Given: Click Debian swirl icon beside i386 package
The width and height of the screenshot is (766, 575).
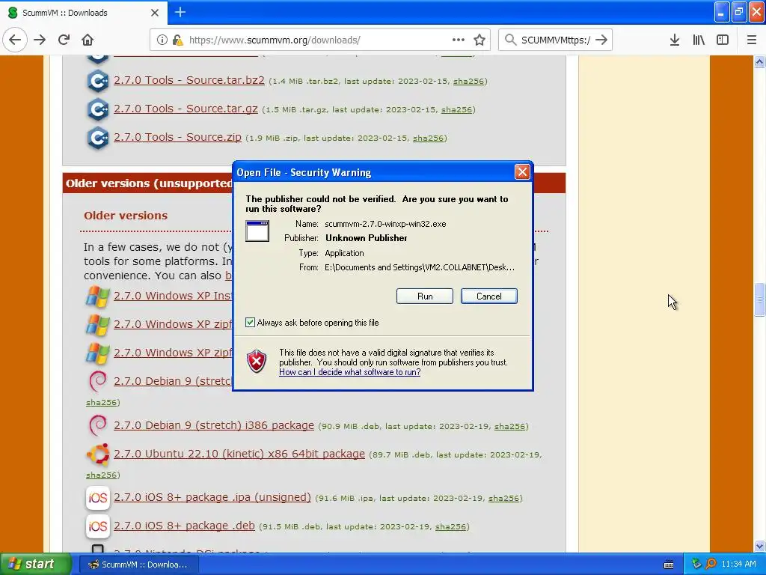Looking at the screenshot, I should point(98,425).
